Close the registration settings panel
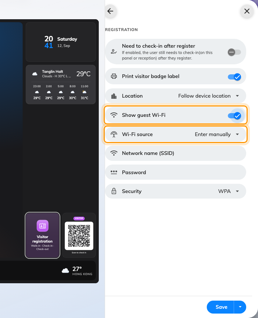Image resolution: width=258 pixels, height=318 pixels. (247, 11)
